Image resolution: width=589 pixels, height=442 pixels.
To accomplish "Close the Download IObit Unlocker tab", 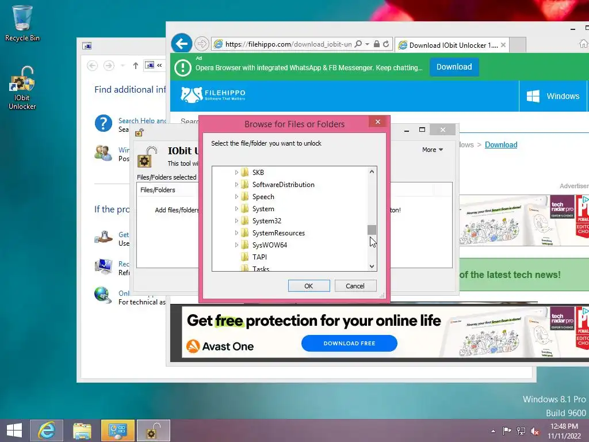I will pos(503,45).
